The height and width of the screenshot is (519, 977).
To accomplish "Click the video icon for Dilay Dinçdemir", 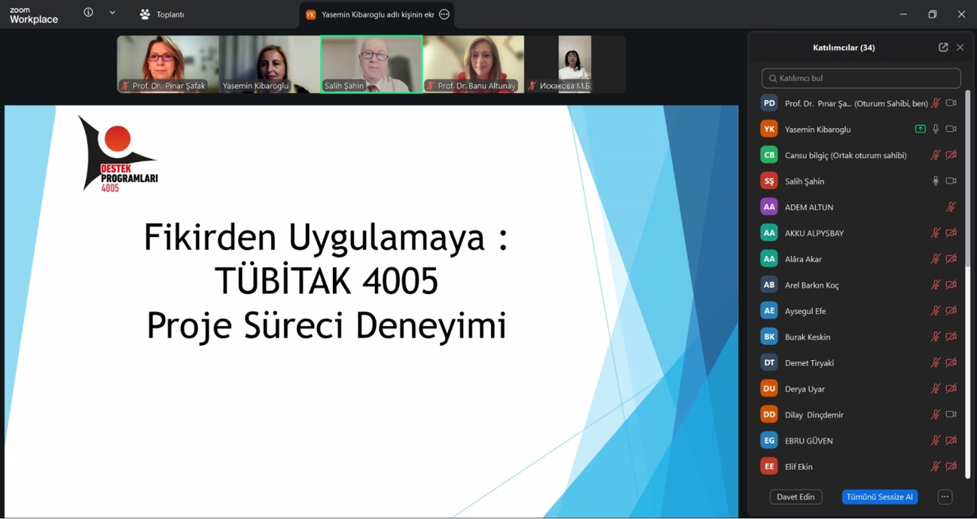I will coord(951,415).
